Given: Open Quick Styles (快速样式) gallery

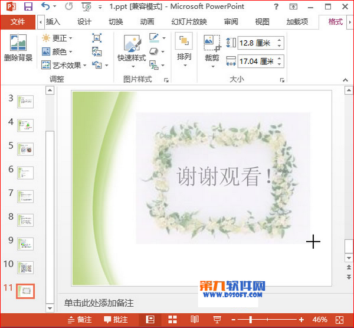Looking at the screenshot, I should click(131, 49).
